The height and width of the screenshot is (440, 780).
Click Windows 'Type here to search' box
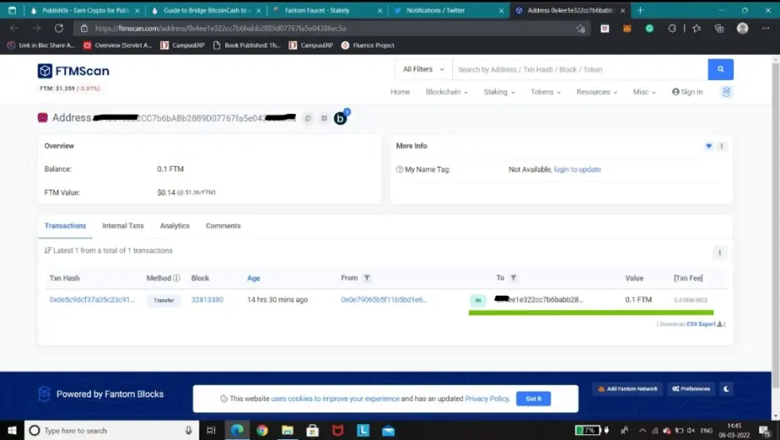click(112, 431)
